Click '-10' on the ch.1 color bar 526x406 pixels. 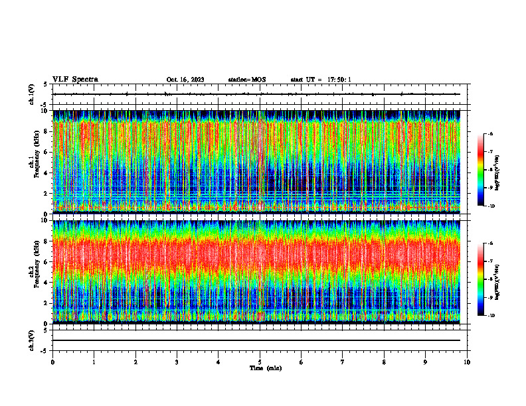coord(491,206)
